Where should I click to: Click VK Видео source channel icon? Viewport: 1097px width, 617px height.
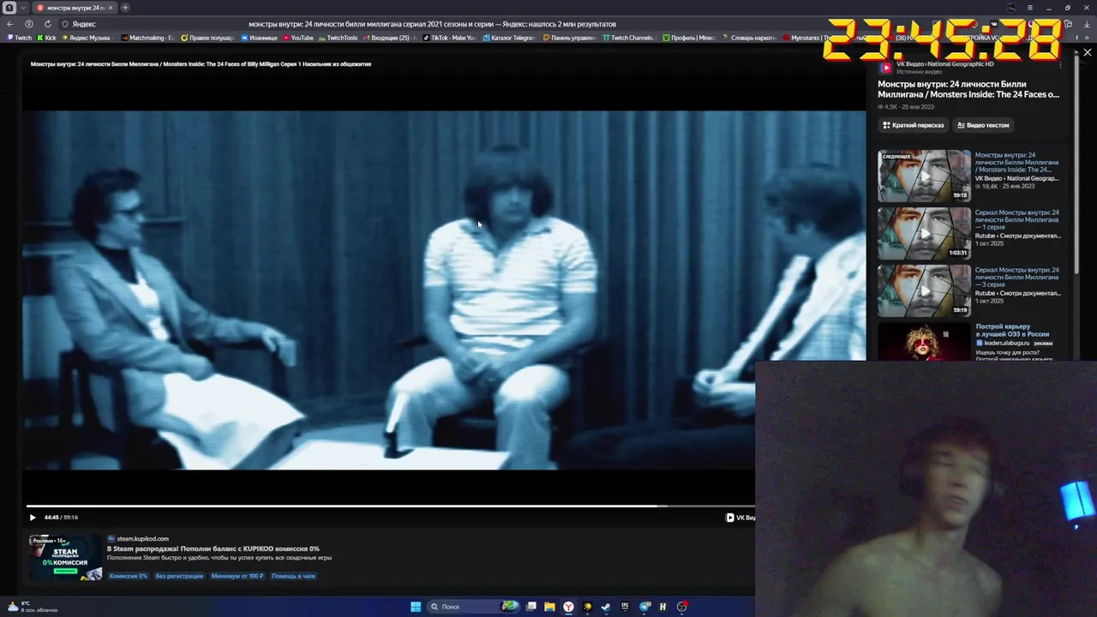pyautogui.click(x=886, y=67)
